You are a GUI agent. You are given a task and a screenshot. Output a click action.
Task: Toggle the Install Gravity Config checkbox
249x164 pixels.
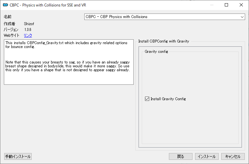click(147, 99)
